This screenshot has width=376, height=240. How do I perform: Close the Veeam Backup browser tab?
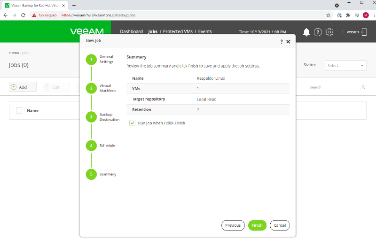pyautogui.click(x=63, y=5)
